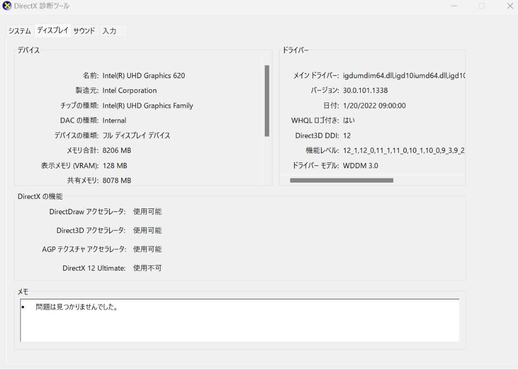Click the はい value for WHQL ロゴ付き

pyautogui.click(x=349, y=120)
